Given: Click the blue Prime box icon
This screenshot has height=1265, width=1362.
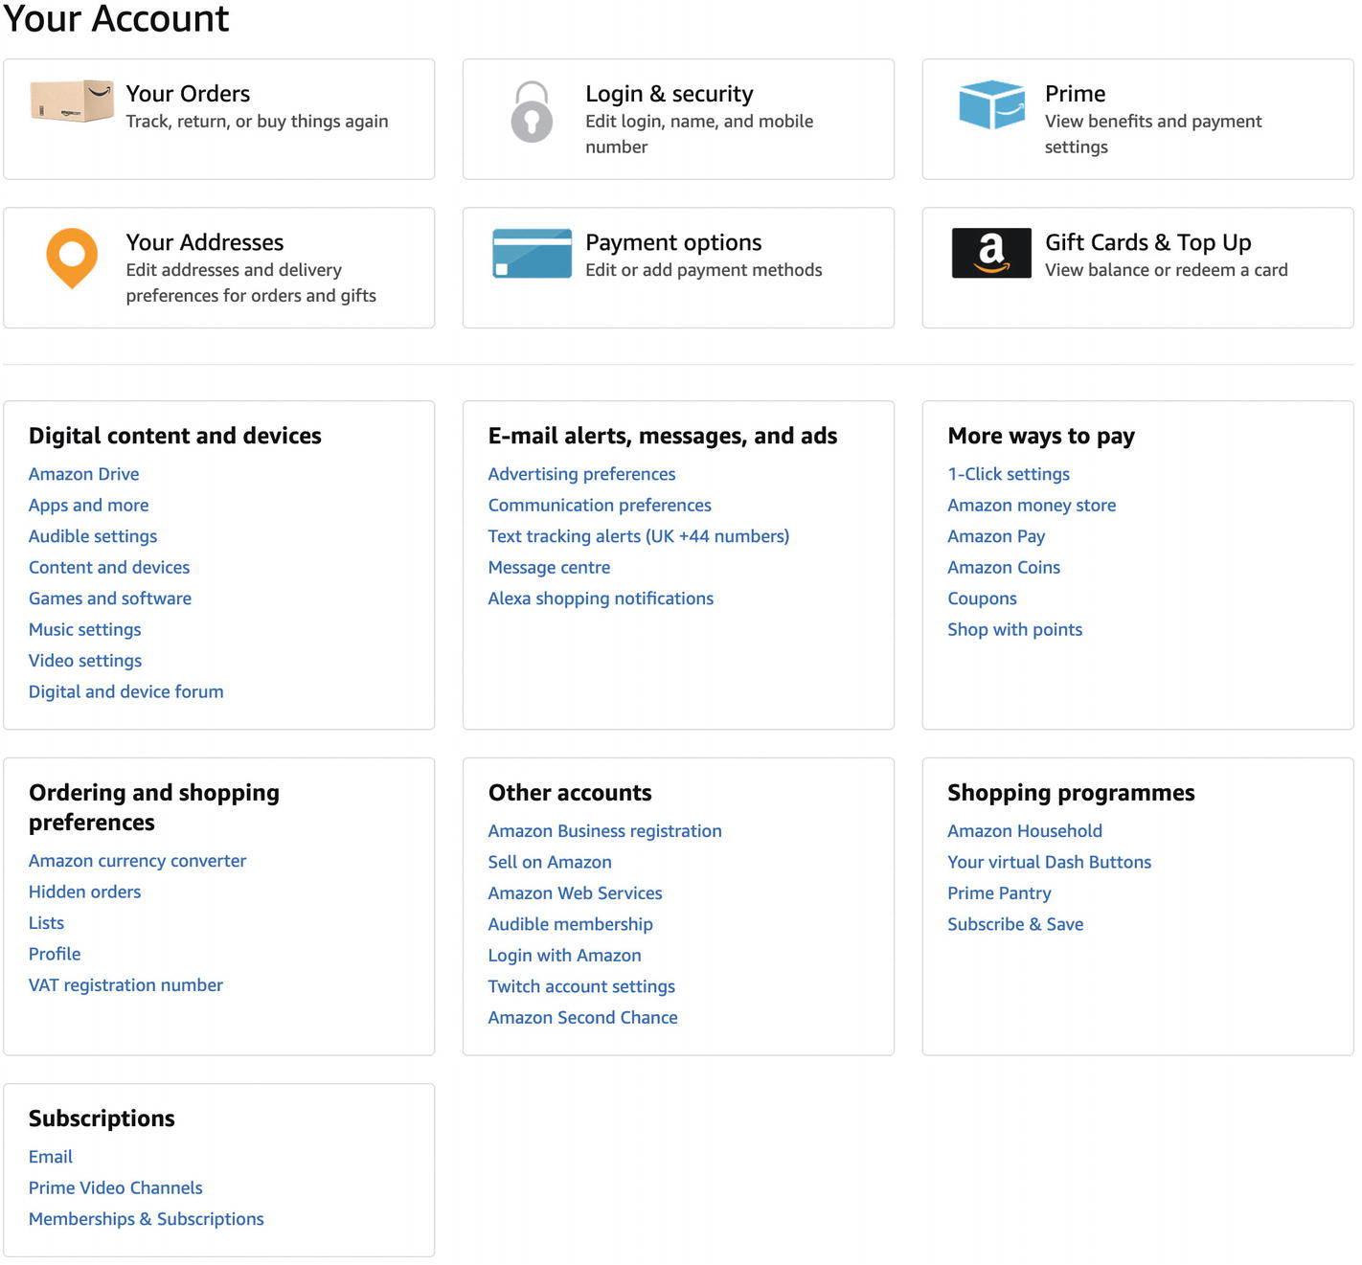Looking at the screenshot, I should (x=991, y=104).
